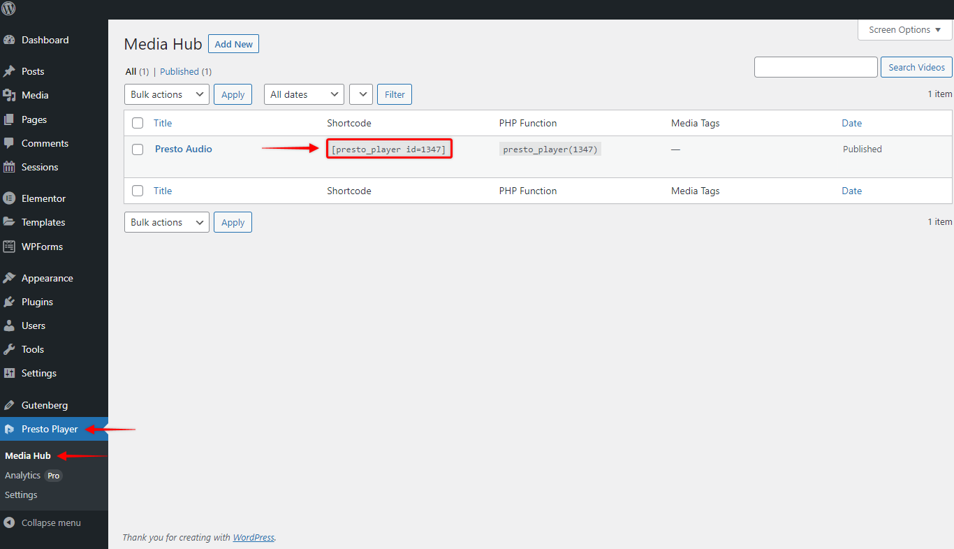Check the Presto Audio row checkbox
Image resolution: width=954 pixels, height=549 pixels.
tap(138, 149)
